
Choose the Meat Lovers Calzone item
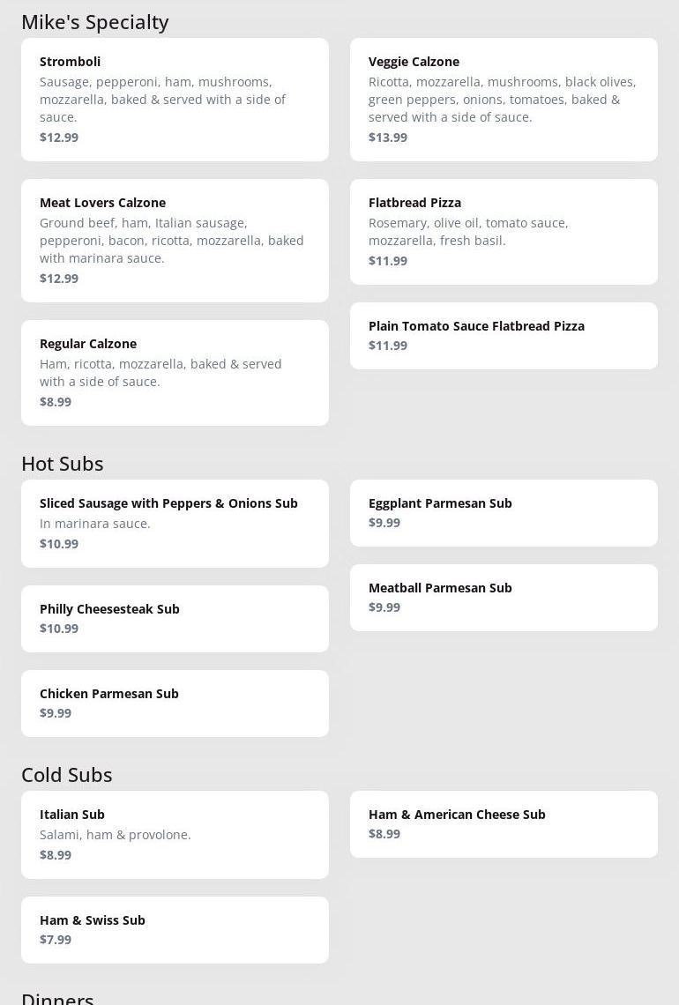175,240
